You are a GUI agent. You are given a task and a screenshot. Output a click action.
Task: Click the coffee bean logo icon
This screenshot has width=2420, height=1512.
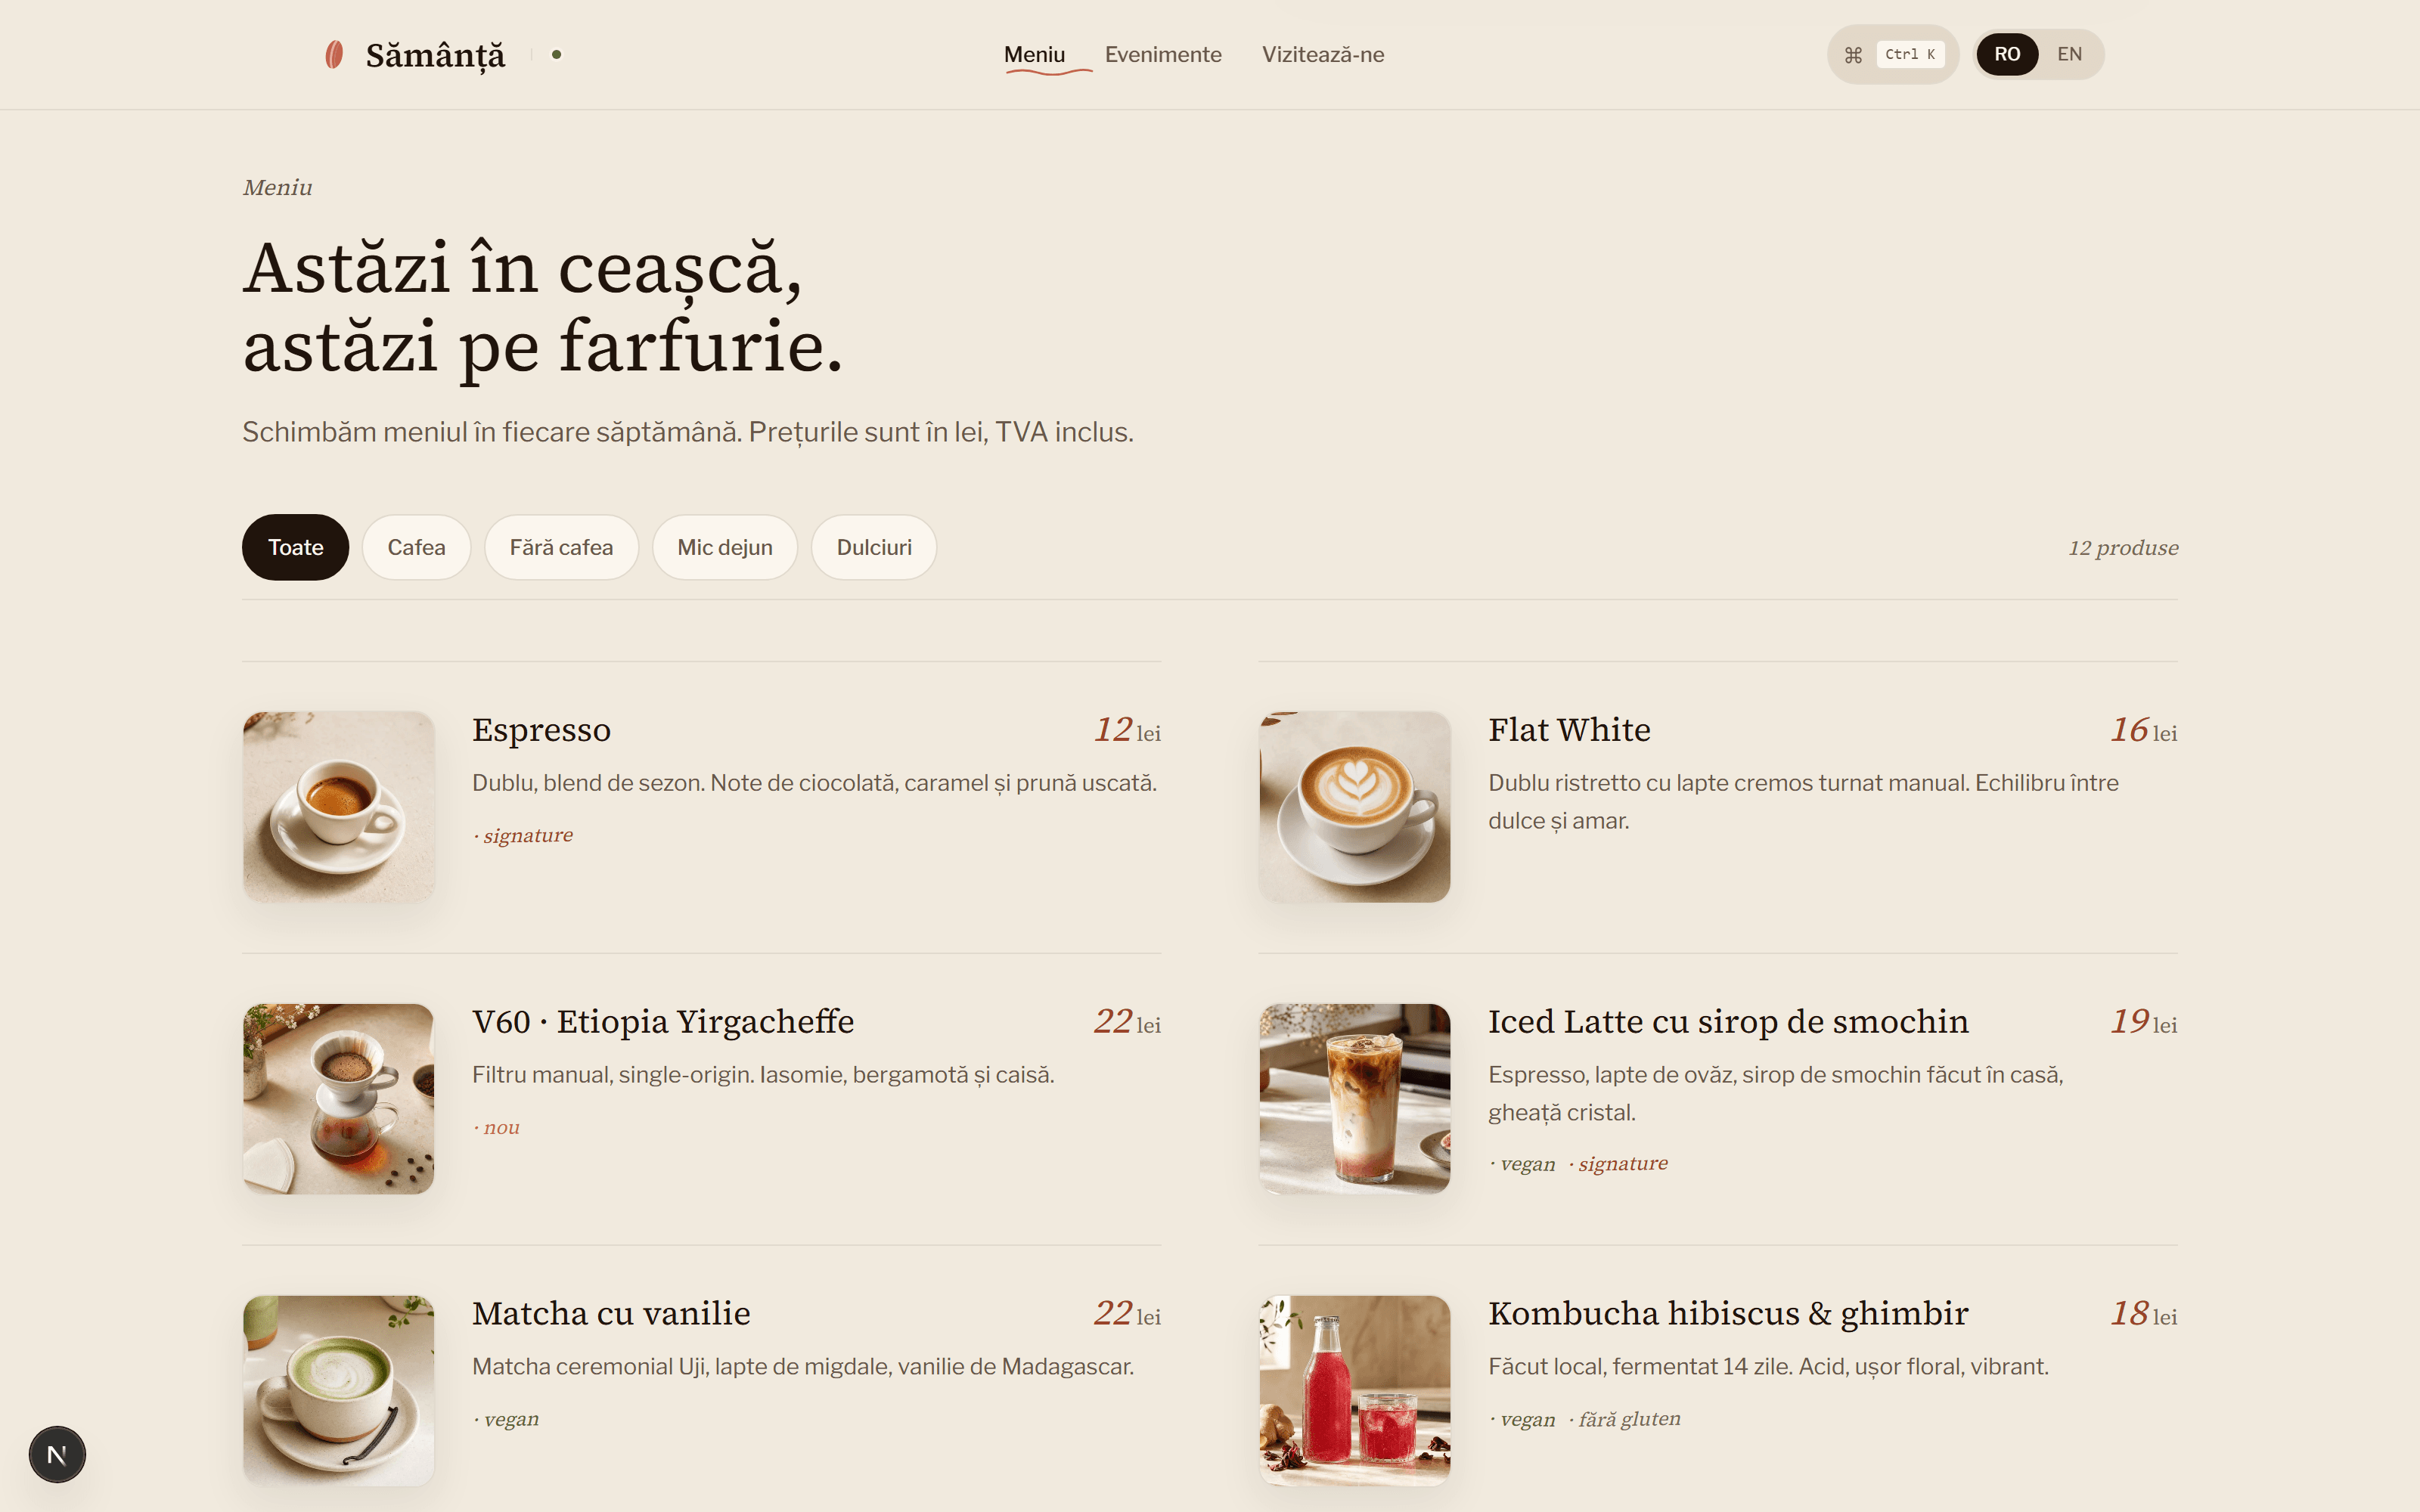pyautogui.click(x=334, y=54)
